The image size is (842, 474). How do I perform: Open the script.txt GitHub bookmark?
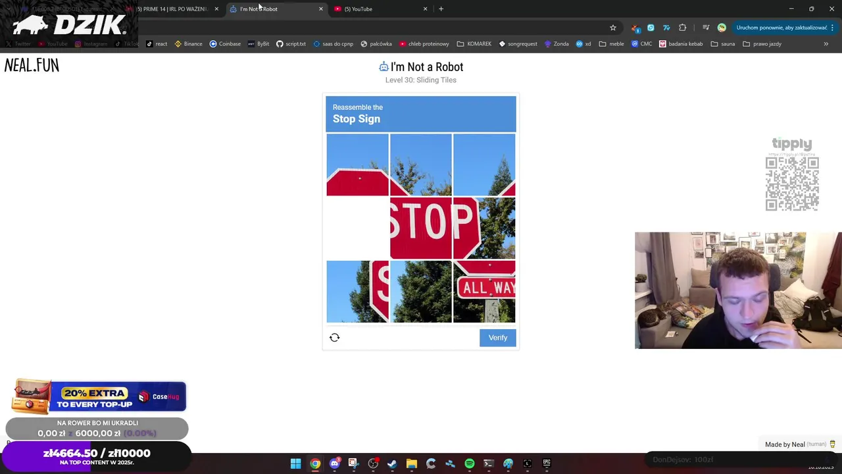[x=291, y=44]
